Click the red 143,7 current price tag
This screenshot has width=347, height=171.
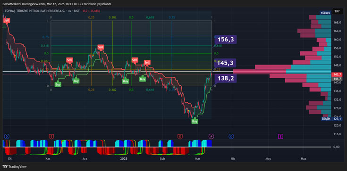pos(337,75)
